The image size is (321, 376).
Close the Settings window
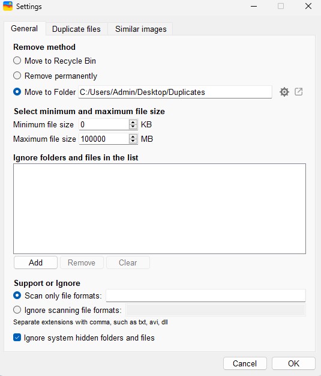point(308,6)
